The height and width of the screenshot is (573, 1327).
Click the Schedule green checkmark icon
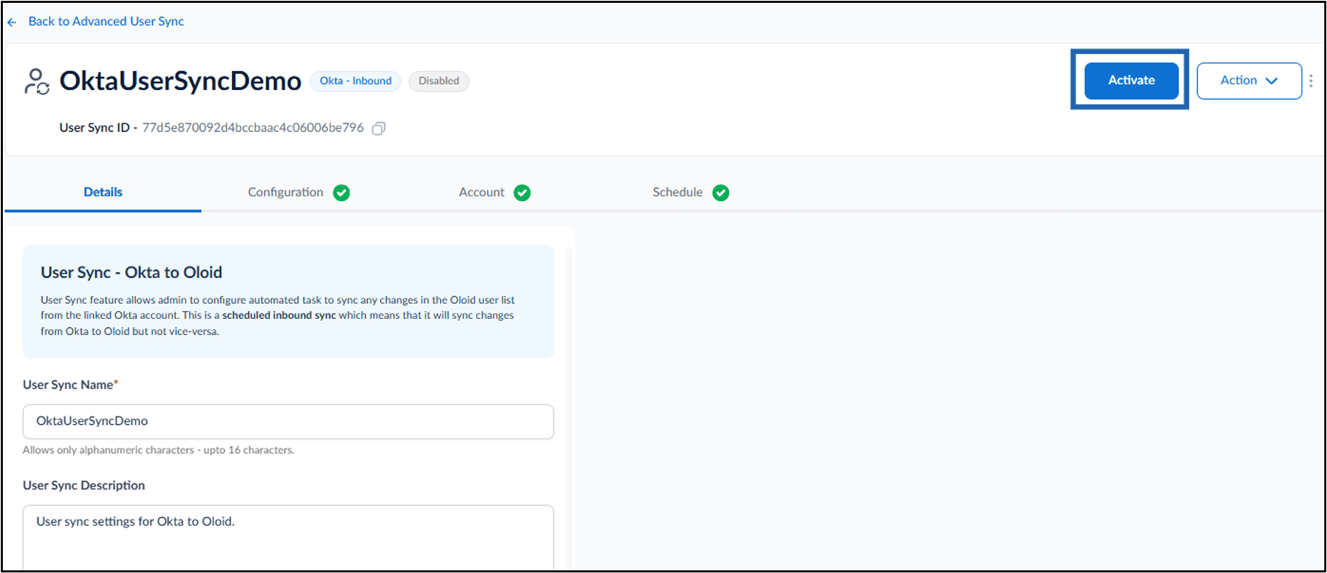(721, 193)
